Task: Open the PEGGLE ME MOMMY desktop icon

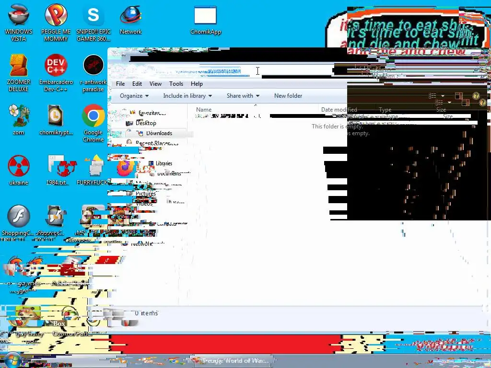Action: point(56,23)
